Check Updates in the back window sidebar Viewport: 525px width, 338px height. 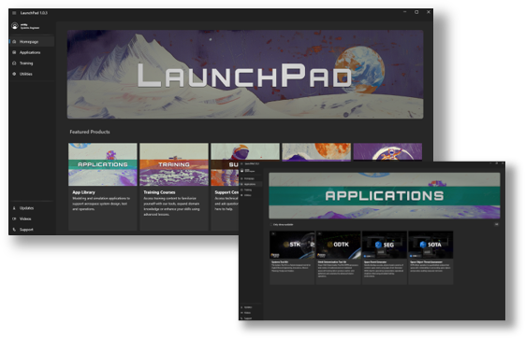(32, 208)
